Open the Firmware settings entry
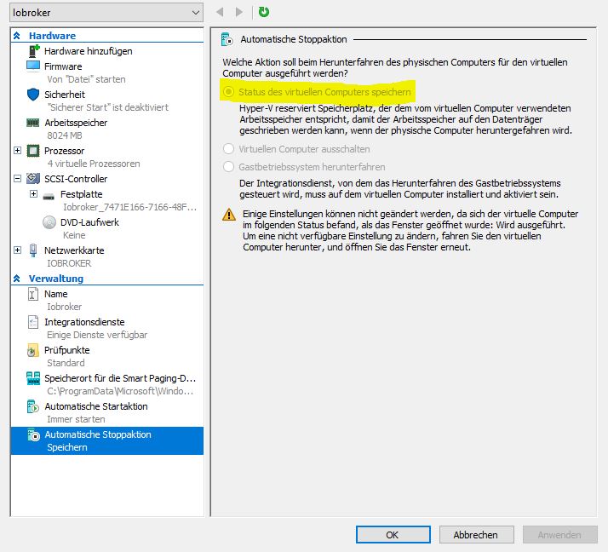 click(63, 66)
